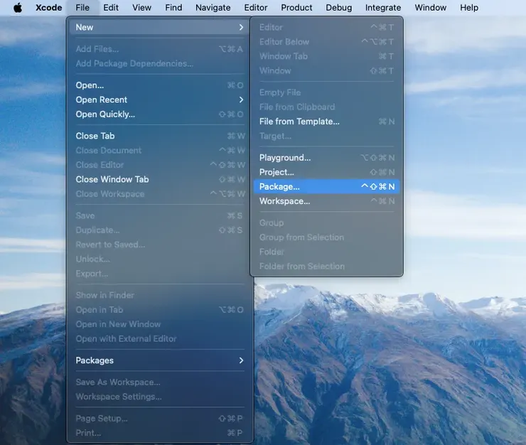Screen dimensions: 526x445
Task: Click Empty File submenu item
Action: (x=327, y=92)
